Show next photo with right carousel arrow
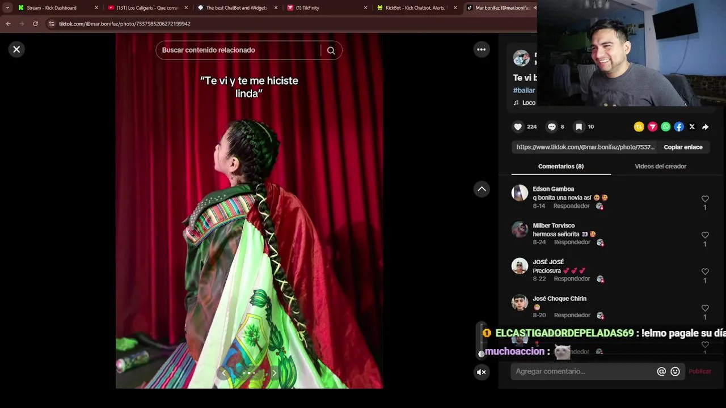Viewport: 726px width, 408px height. 274,373
